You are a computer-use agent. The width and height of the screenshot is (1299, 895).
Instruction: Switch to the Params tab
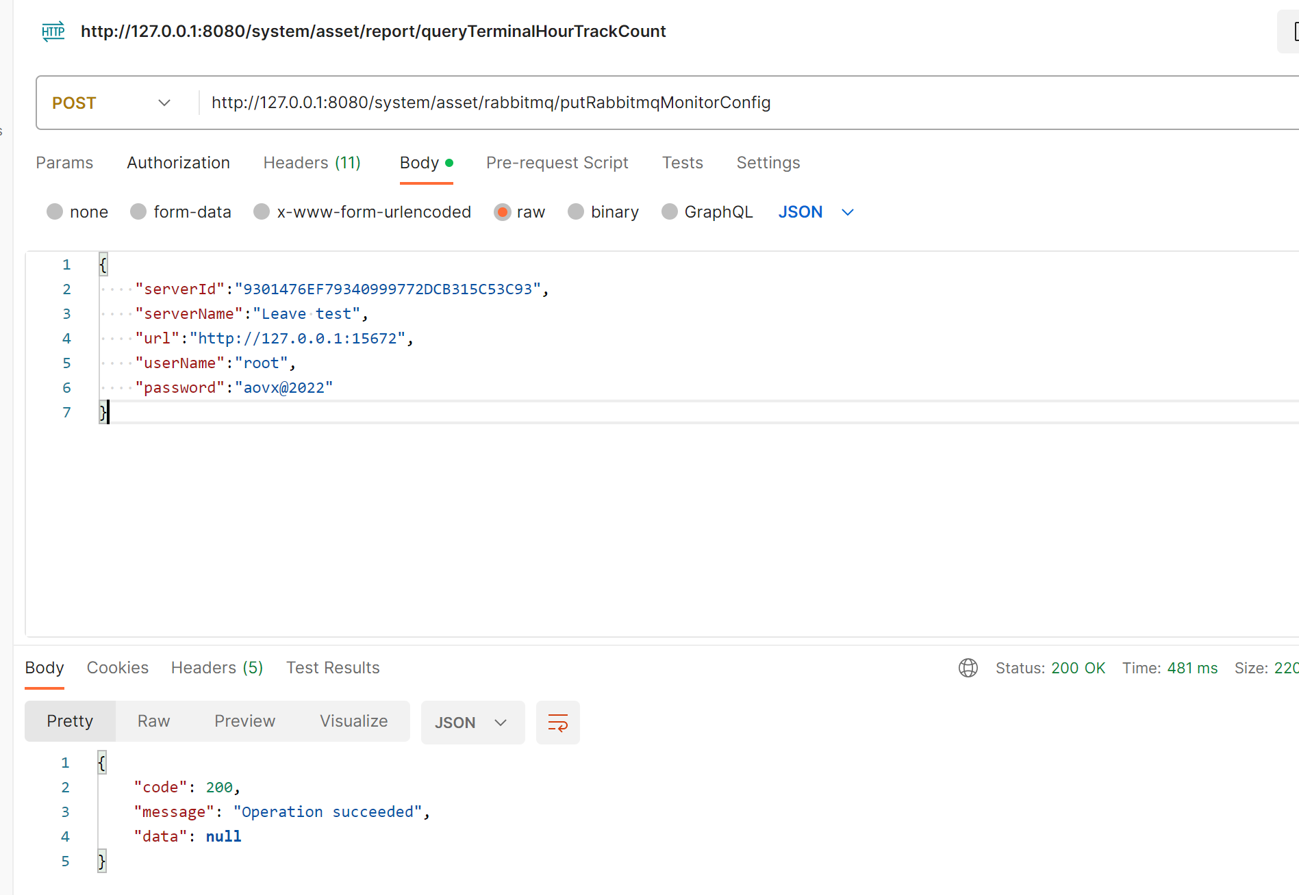pos(64,163)
